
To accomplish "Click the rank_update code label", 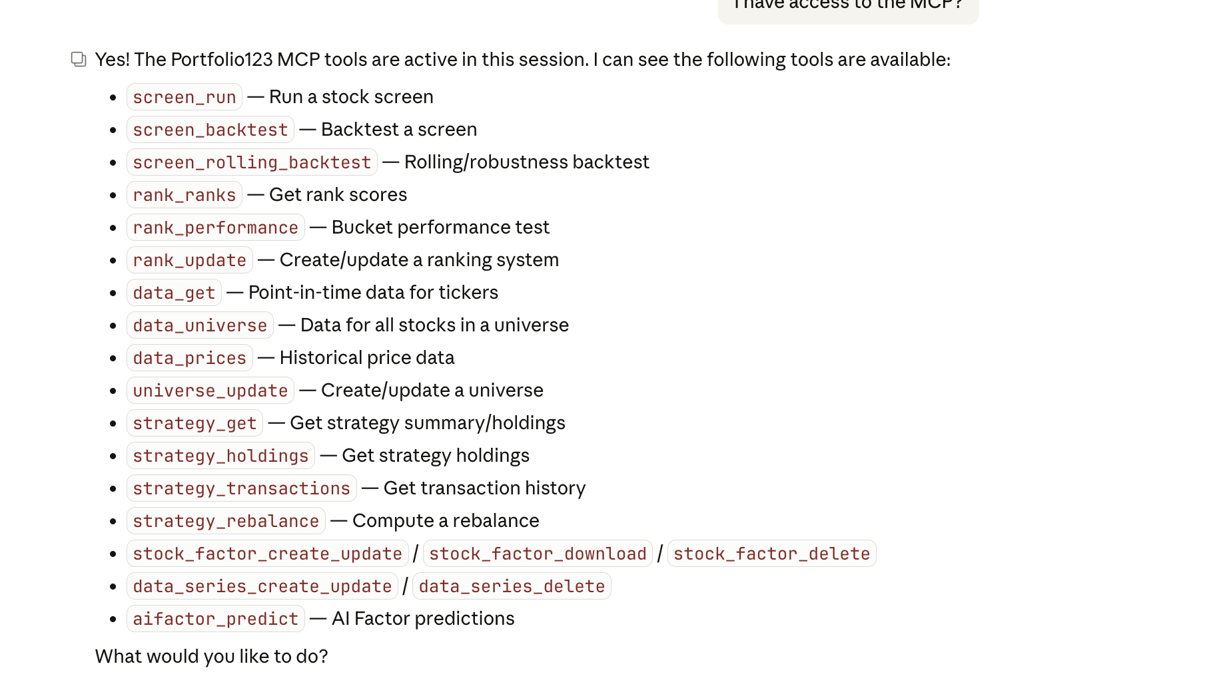I will [190, 260].
